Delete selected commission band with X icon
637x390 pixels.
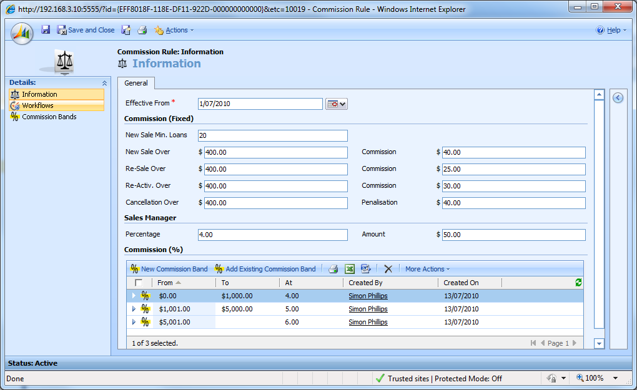[x=388, y=269]
